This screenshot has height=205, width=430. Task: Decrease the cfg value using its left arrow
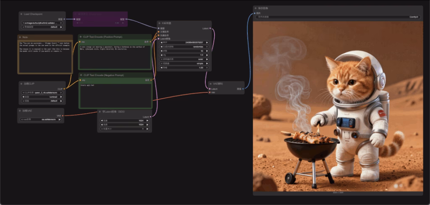coord(160,55)
